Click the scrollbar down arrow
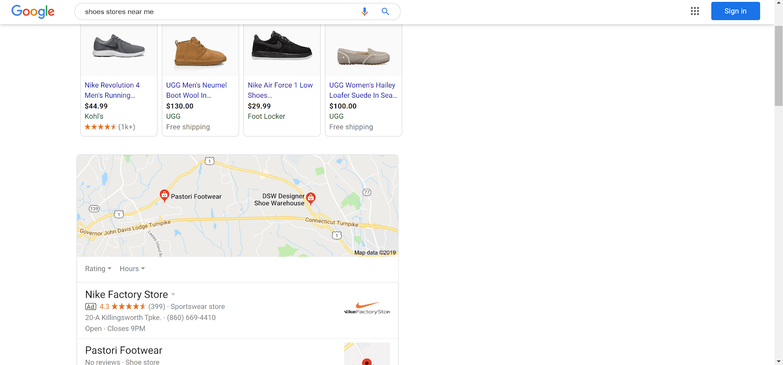Screen dimensions: 783x365 pos(779,361)
